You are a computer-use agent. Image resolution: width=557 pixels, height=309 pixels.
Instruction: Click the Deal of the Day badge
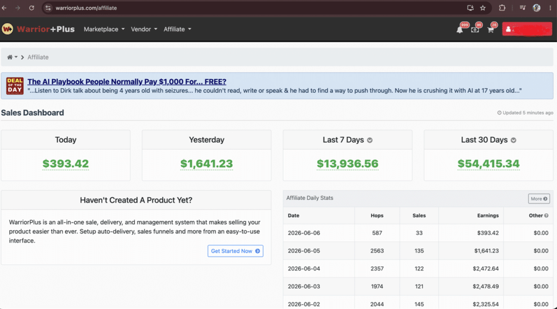pyautogui.click(x=15, y=86)
